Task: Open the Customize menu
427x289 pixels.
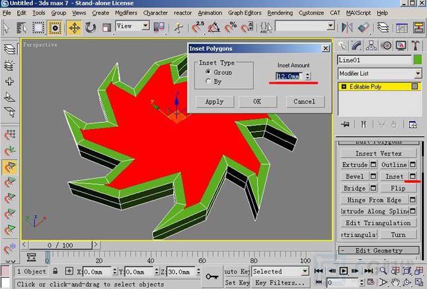Action: pyautogui.click(x=311, y=13)
